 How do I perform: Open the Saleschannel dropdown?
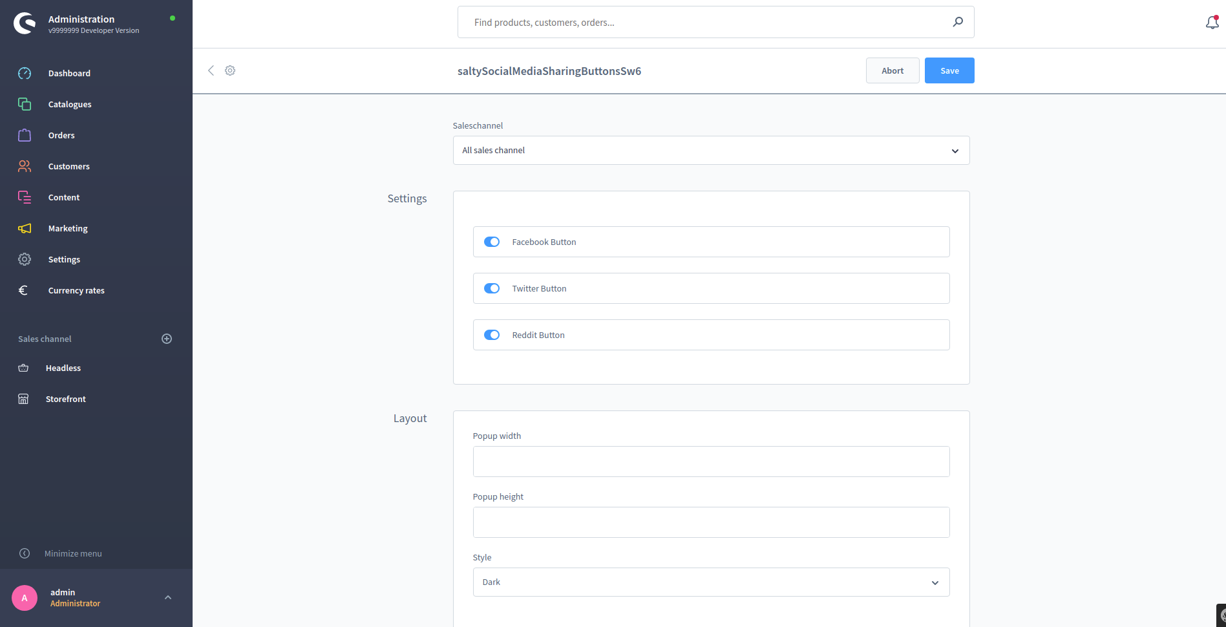tap(711, 151)
